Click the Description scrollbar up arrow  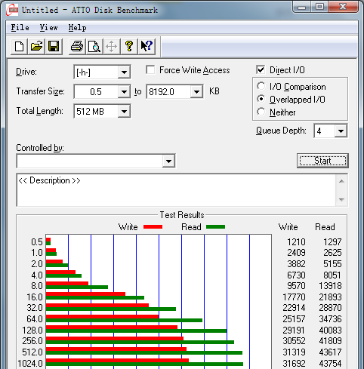pyautogui.click(x=341, y=181)
